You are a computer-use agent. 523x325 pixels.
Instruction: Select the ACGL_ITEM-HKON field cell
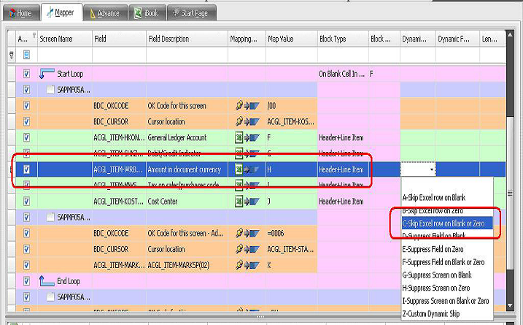tap(119, 137)
